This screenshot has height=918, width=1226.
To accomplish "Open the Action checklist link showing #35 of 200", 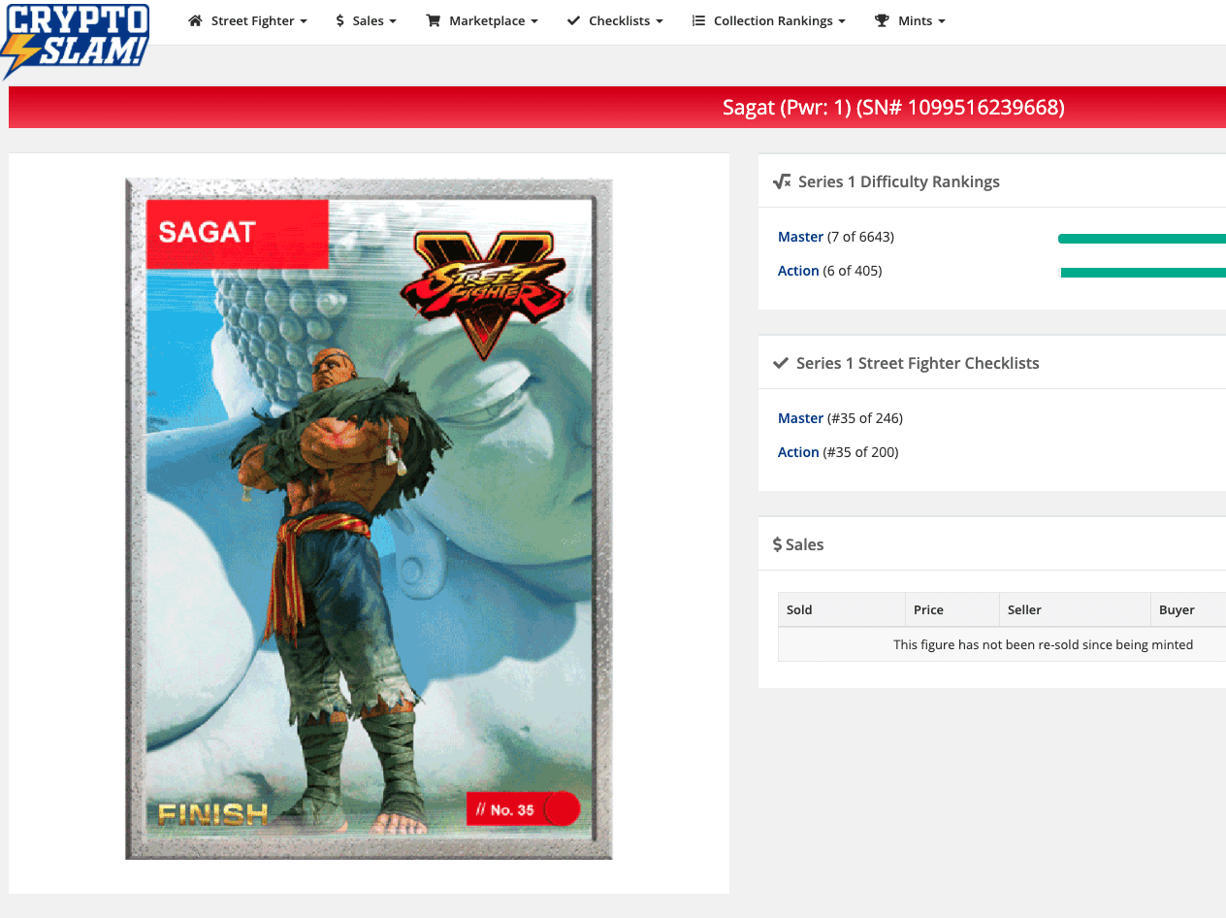I will [798, 451].
